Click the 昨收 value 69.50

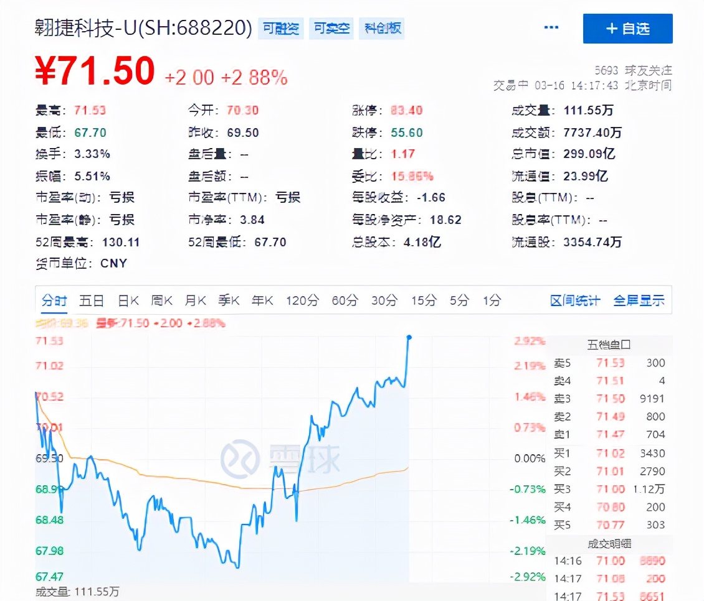tap(243, 133)
